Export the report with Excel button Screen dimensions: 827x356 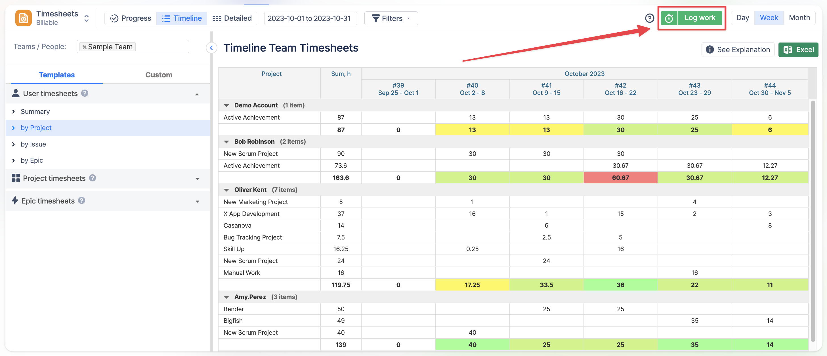(x=798, y=50)
